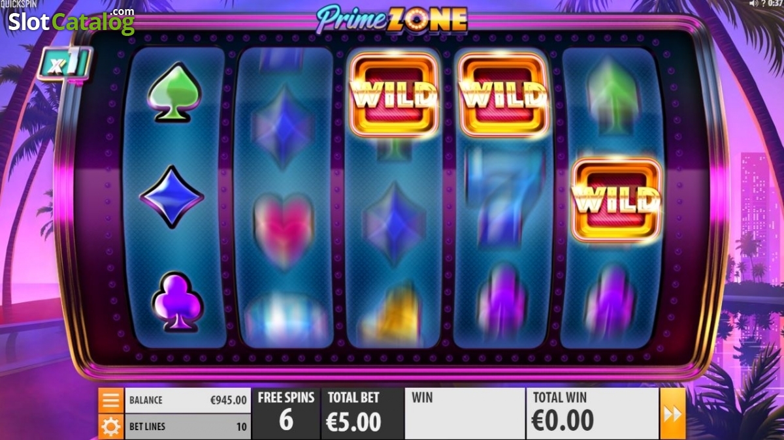Click the x1 multiplier badge
Image resolution: width=784 pixels, height=440 pixels.
[x=64, y=65]
